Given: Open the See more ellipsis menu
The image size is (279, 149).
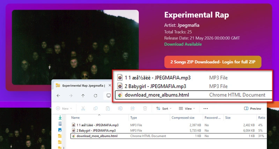Looking at the screenshot, I should 206,108.
